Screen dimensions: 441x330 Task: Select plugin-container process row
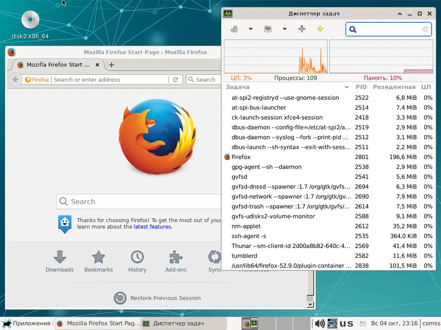pos(329,265)
